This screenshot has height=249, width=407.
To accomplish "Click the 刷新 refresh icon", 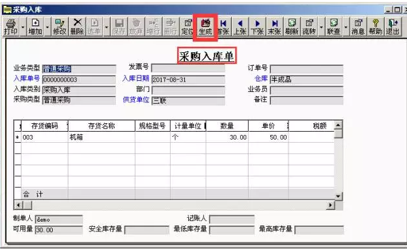I will (292, 27).
